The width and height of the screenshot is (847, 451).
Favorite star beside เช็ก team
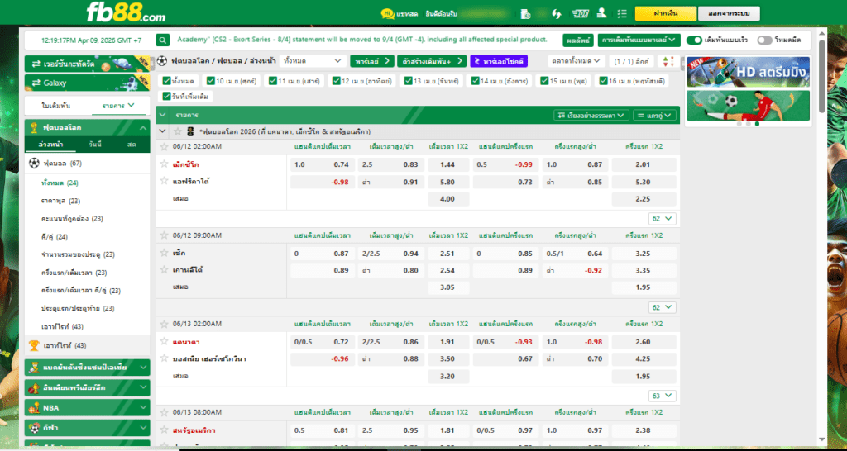165,253
